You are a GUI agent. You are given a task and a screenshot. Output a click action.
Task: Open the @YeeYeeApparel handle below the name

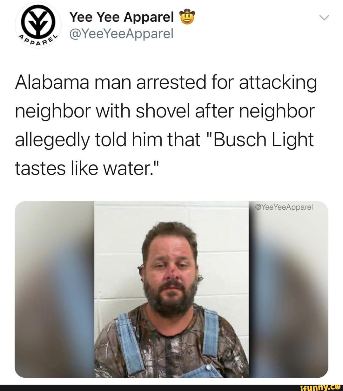coord(121,33)
